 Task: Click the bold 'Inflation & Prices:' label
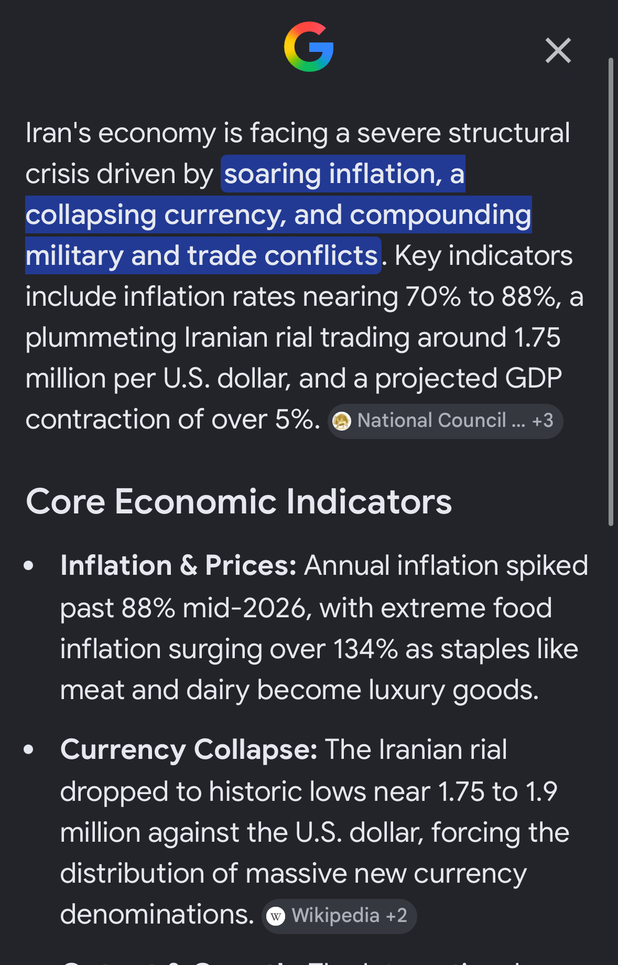(179, 566)
